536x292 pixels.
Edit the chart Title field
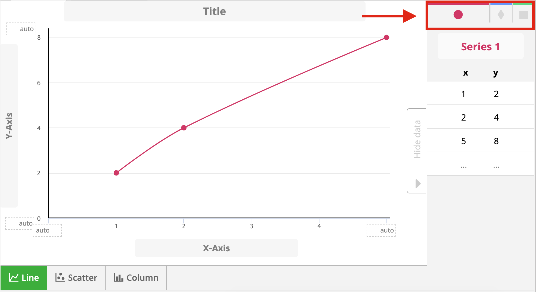click(214, 12)
